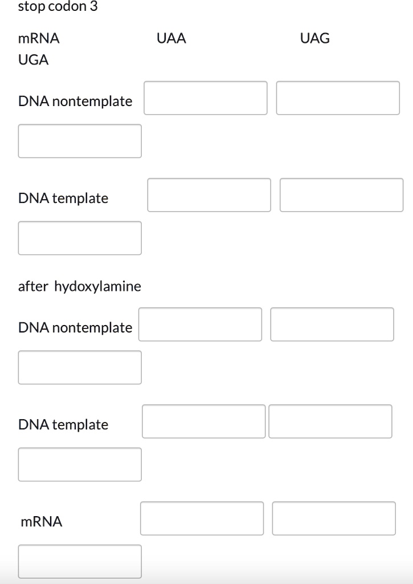
Task: Select the third DNA nontemplate answer box
Action: coord(79,140)
